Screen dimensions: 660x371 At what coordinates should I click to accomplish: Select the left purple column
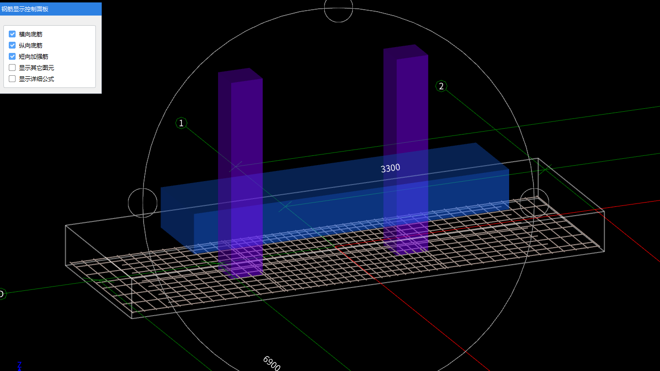(240, 172)
